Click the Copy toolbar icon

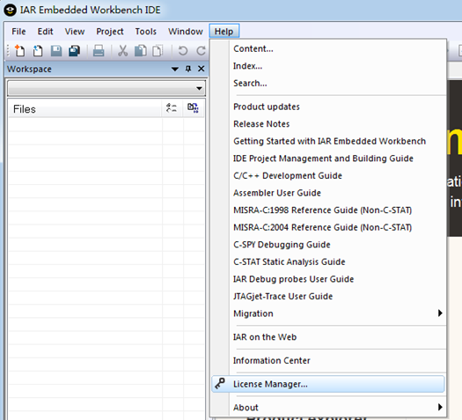(x=141, y=51)
